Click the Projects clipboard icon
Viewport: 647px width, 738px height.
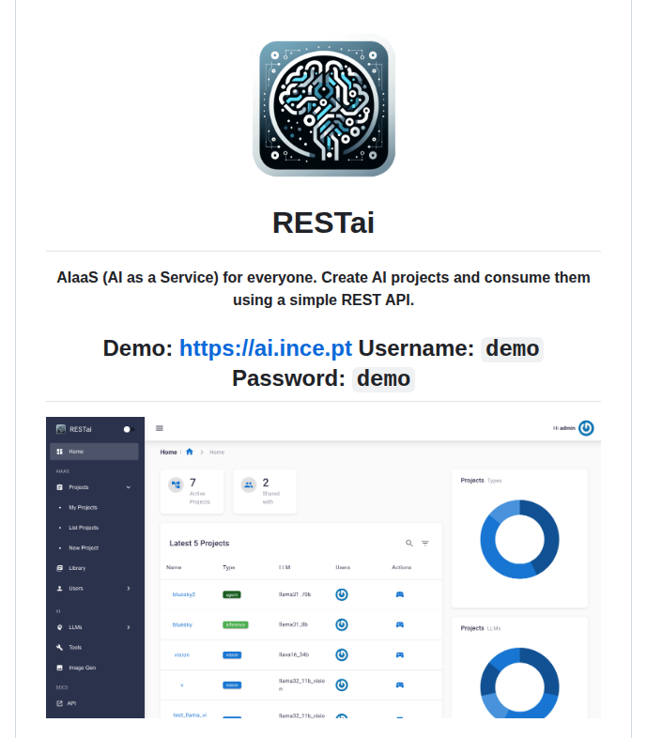59,487
